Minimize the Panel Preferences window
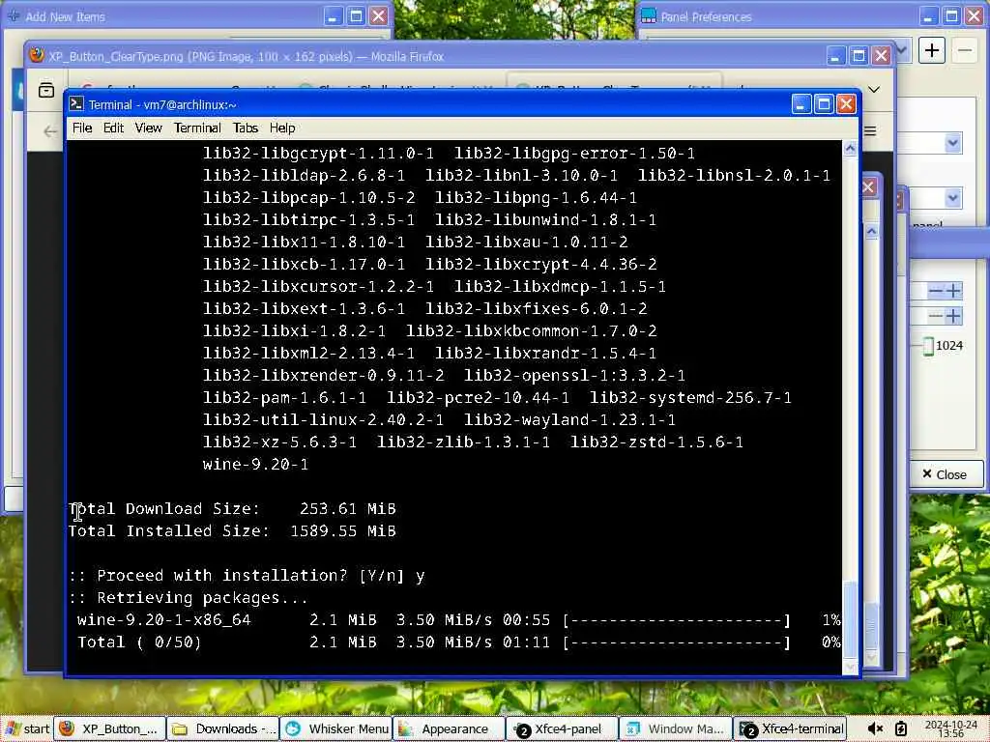The width and height of the screenshot is (990, 742). click(929, 16)
